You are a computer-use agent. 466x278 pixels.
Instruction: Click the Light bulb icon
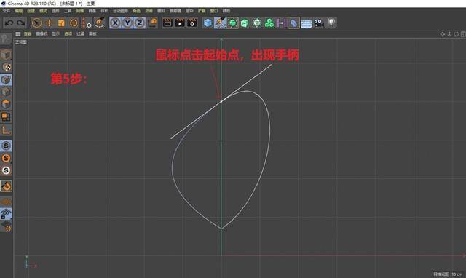(x=331, y=23)
